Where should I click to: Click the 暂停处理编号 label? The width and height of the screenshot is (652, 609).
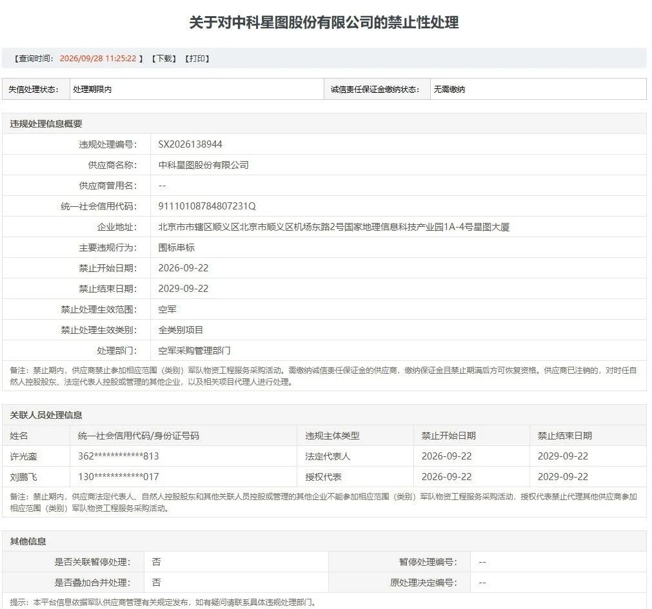pyautogui.click(x=428, y=562)
